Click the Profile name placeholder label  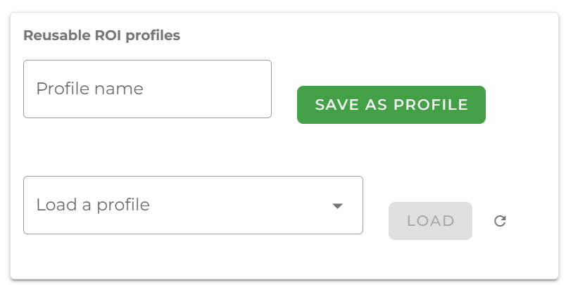[89, 89]
